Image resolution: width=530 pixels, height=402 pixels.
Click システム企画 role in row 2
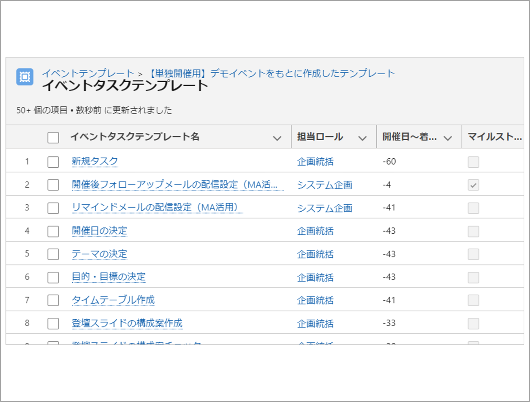click(324, 184)
